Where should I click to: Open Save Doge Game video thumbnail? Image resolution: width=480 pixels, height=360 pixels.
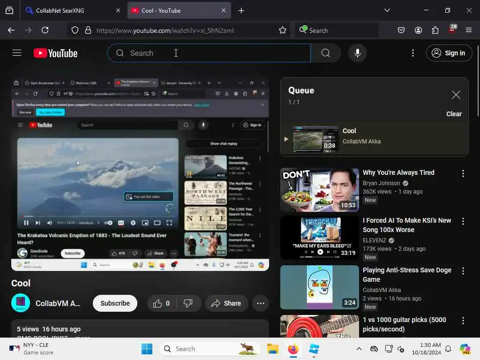(320, 287)
